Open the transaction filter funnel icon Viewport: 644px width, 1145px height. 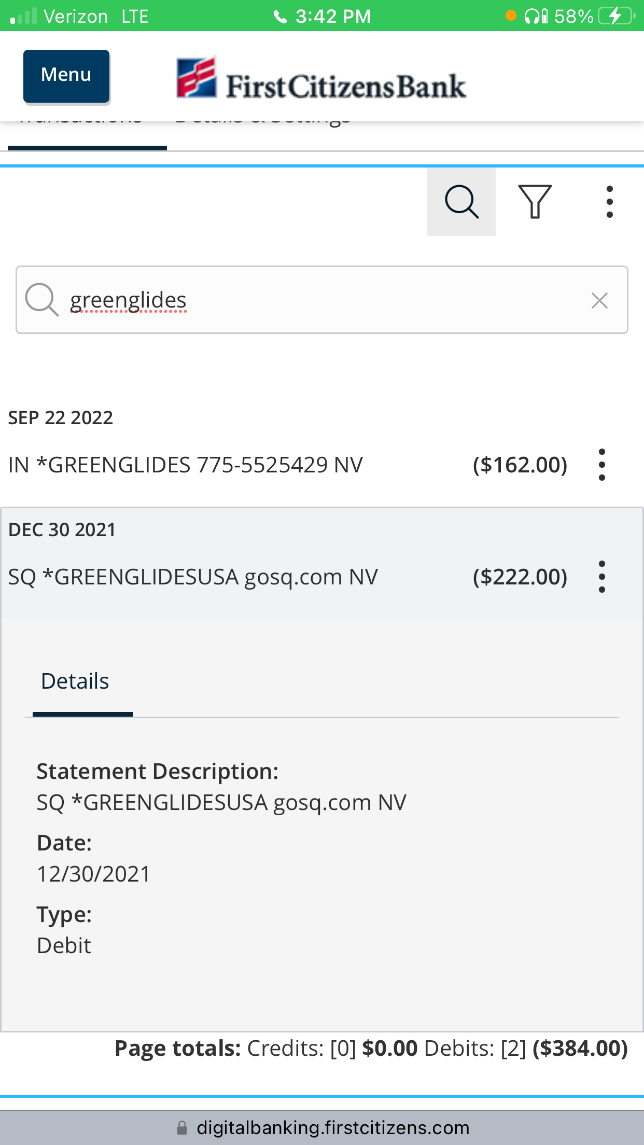tap(535, 202)
